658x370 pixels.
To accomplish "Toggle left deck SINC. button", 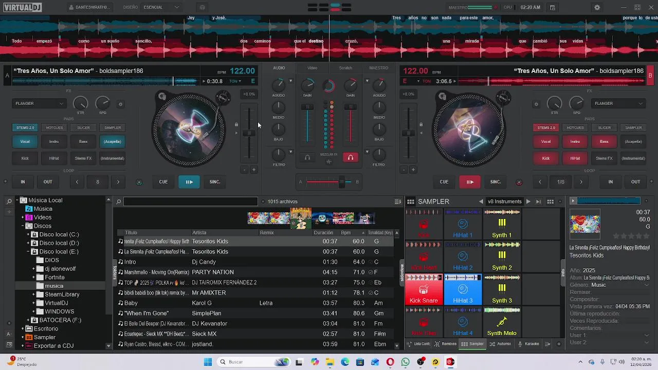I will (215, 181).
